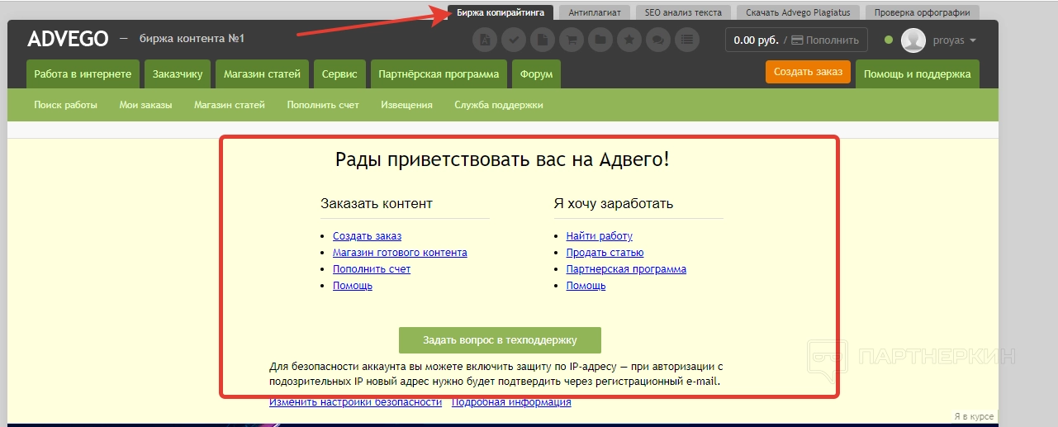Screen dimensions: 1058x427
Task: Click Партнерская программа link in list
Action: tap(626, 269)
